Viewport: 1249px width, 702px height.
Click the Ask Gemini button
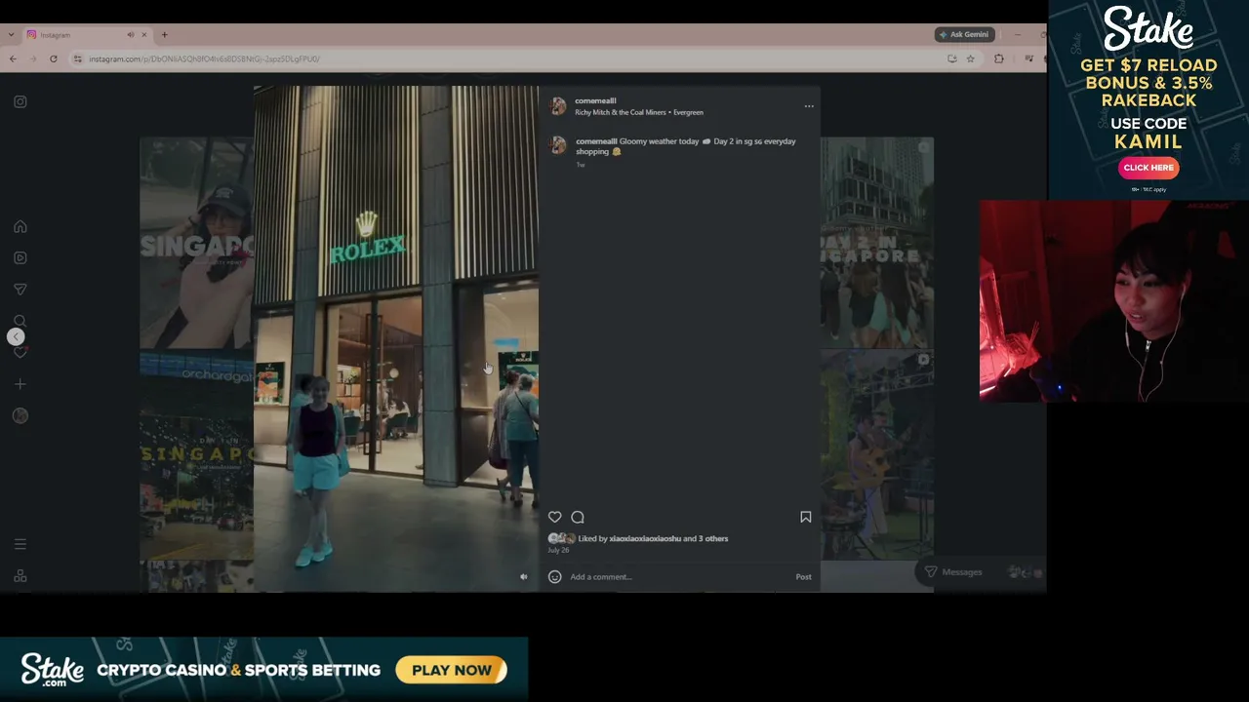(x=964, y=34)
